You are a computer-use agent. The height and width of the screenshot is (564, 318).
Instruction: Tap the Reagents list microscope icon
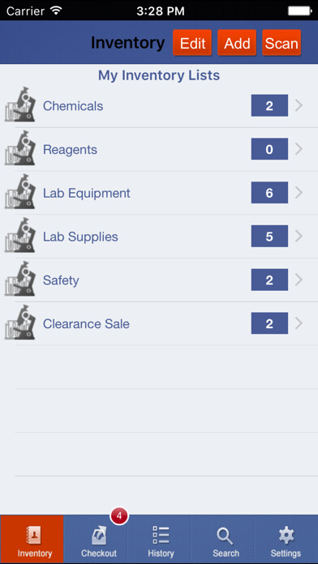20,148
